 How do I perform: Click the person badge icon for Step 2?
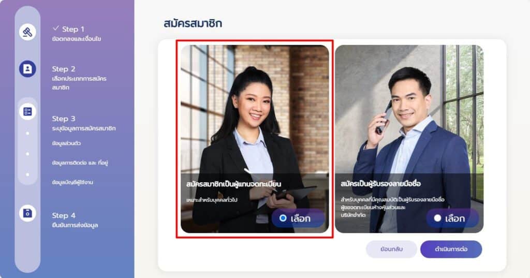pyautogui.click(x=27, y=69)
